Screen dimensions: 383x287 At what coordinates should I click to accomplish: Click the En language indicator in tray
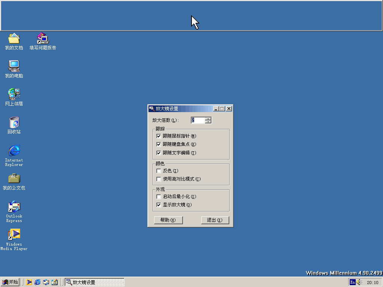click(x=352, y=282)
